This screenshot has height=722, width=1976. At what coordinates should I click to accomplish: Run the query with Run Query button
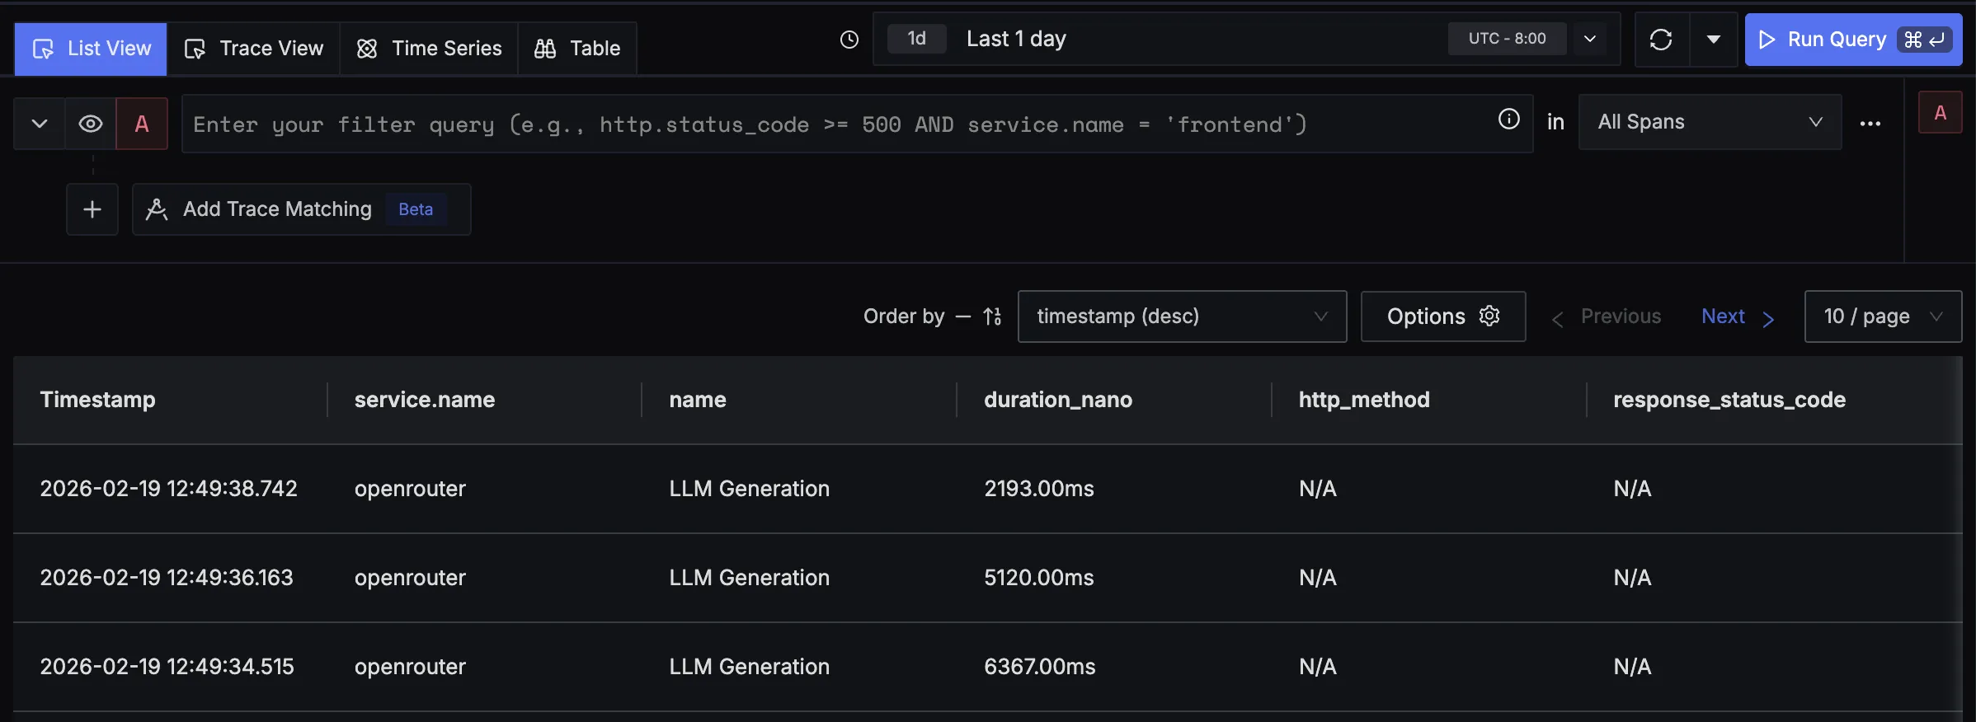tap(1853, 40)
